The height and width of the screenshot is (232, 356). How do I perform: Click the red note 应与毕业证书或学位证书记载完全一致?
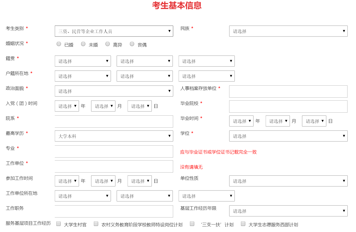tap(218, 152)
